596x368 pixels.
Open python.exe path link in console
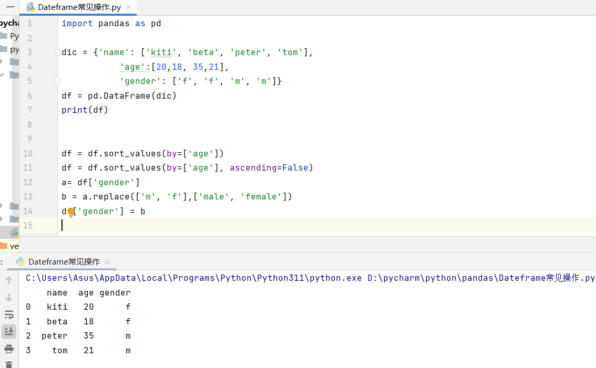193,278
